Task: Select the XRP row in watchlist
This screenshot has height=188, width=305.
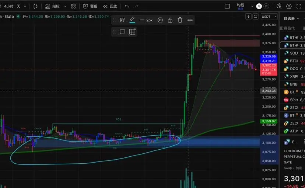Action: click(293, 76)
